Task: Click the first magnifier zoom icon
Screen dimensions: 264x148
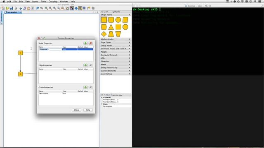Action: (46, 8)
